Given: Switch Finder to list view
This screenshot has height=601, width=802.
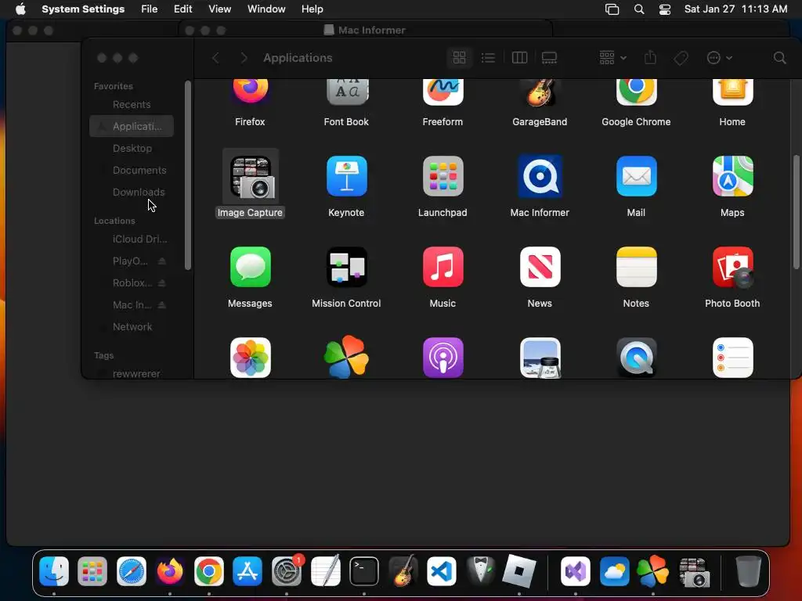Looking at the screenshot, I should click(488, 58).
